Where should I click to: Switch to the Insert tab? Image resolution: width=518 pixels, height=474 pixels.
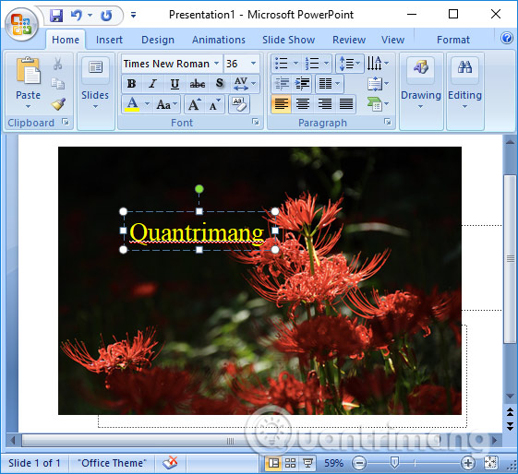109,40
